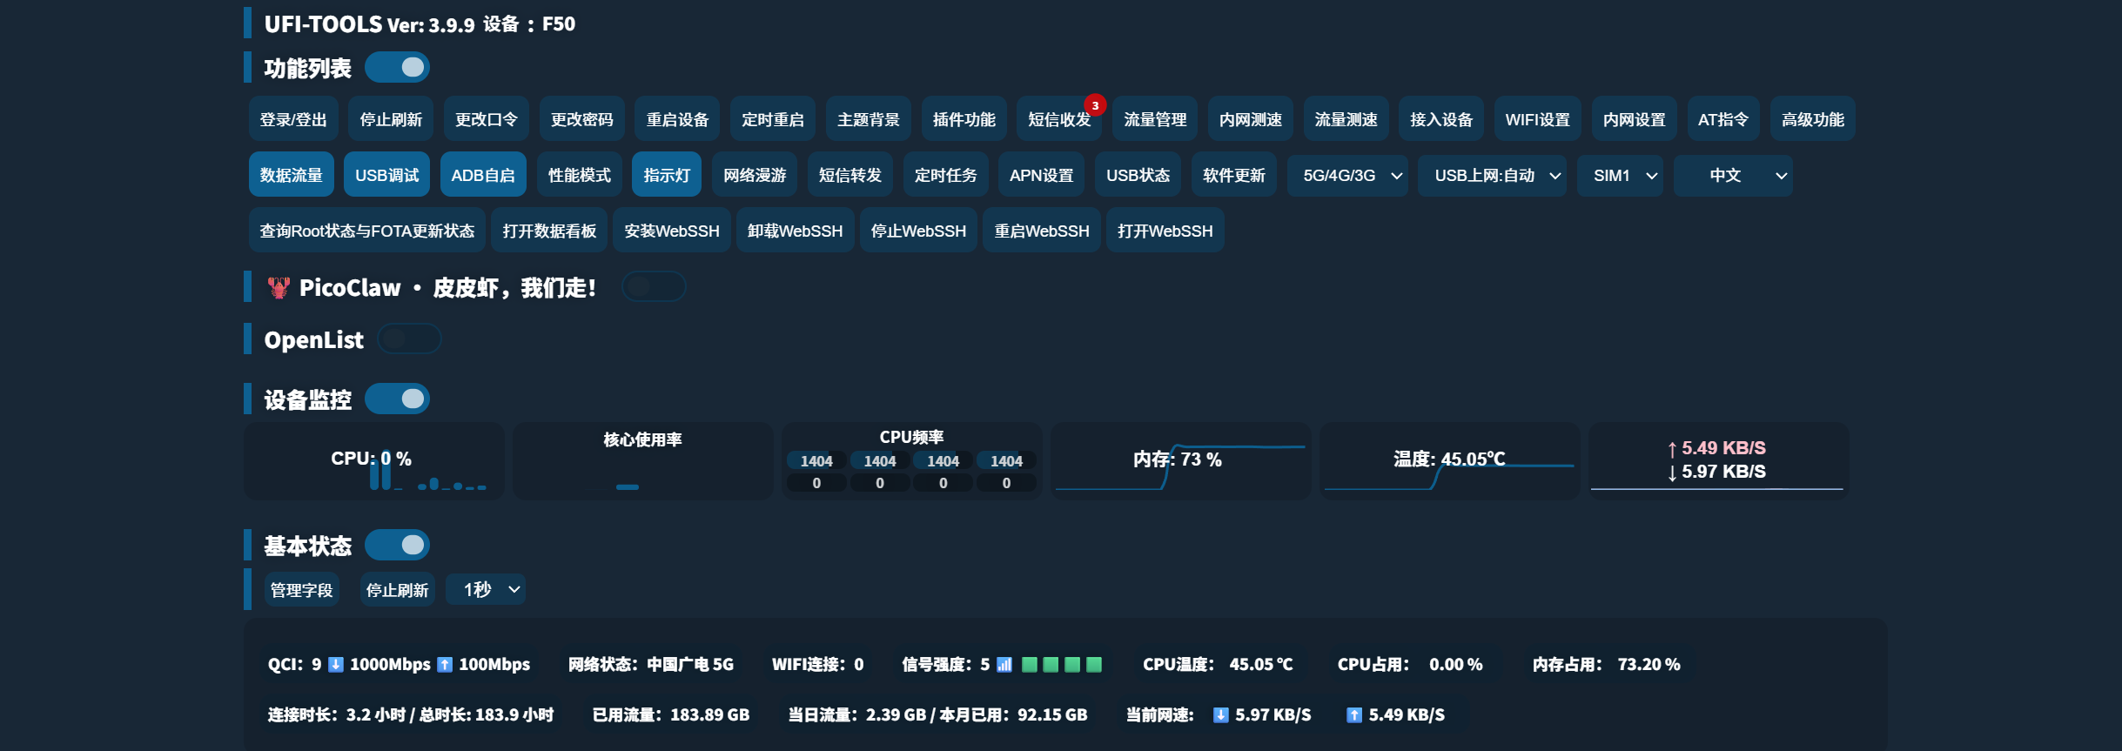Select the WIFI设置 menu item

(1538, 119)
